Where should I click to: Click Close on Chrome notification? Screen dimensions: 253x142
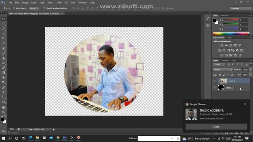[216, 127]
